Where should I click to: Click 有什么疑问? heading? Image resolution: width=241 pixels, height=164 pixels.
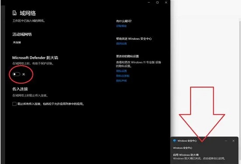coord(124,21)
